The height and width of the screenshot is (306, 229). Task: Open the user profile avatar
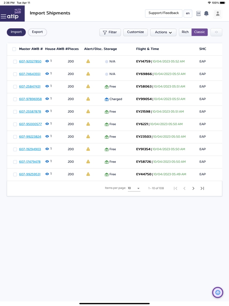pyautogui.click(x=218, y=14)
